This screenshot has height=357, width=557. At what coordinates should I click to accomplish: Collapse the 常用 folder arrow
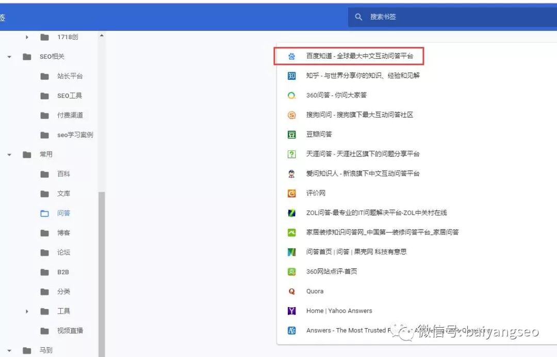[9, 155]
